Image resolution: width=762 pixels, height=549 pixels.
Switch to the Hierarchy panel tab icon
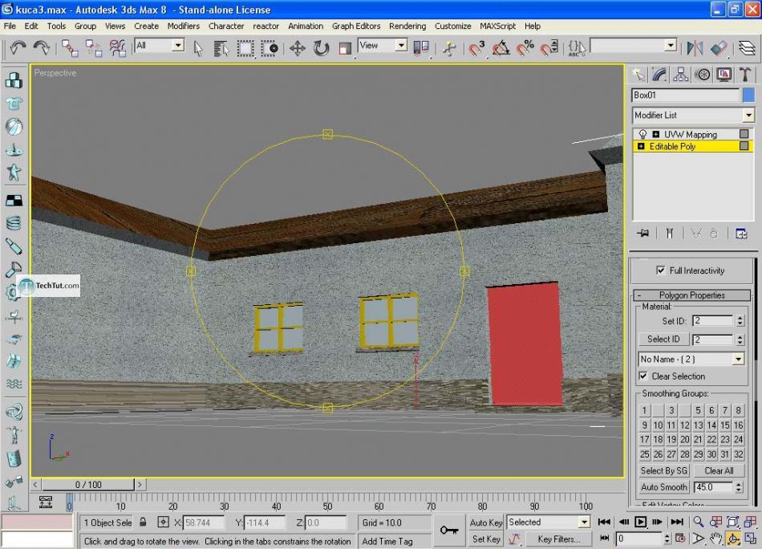point(681,75)
